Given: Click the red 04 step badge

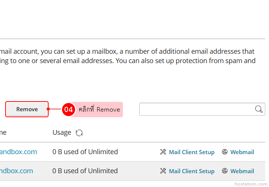Looking at the screenshot, I should [x=68, y=109].
